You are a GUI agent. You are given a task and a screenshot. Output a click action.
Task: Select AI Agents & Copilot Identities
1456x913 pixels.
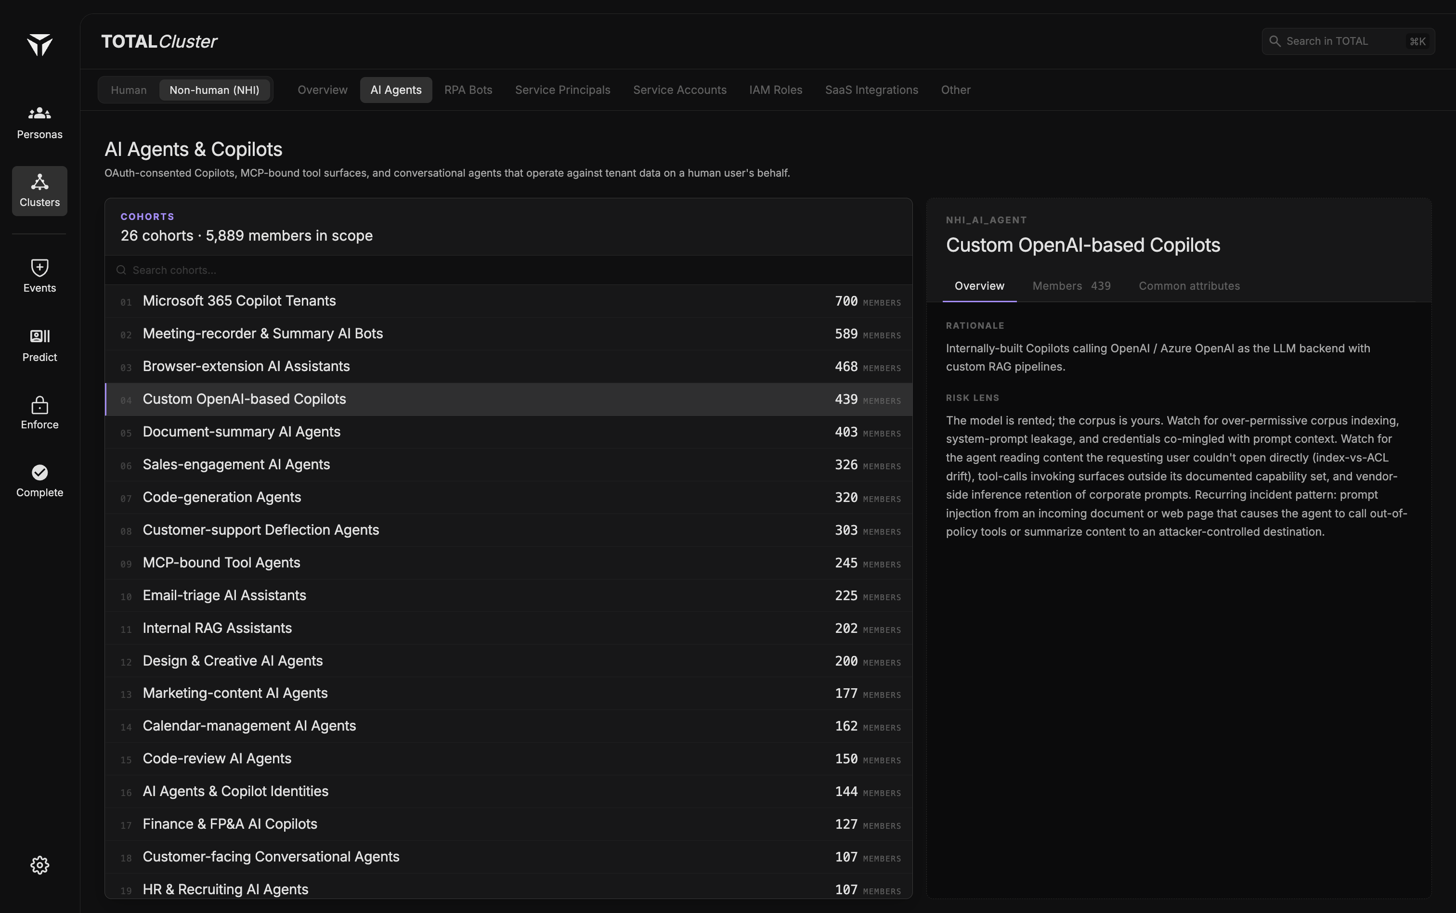tap(508, 792)
